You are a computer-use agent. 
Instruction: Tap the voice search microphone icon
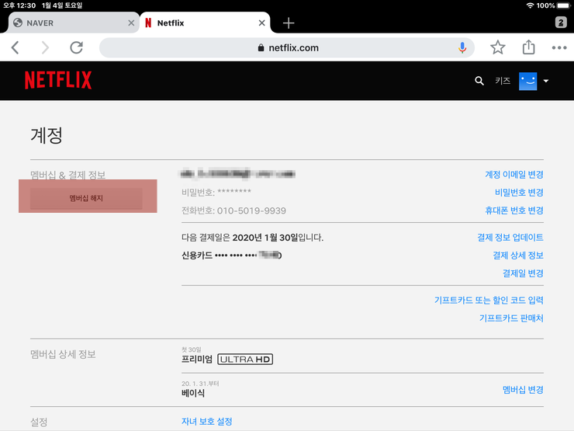coord(462,47)
